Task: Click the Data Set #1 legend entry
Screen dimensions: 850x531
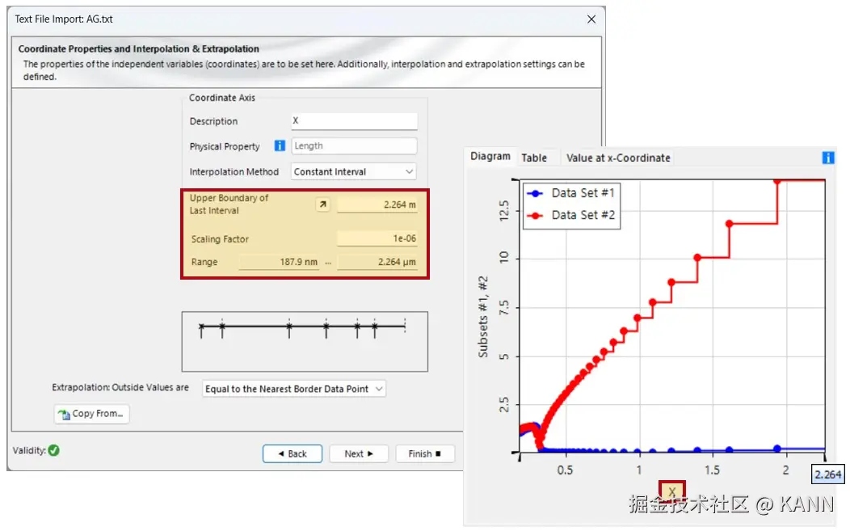Action: click(x=571, y=193)
